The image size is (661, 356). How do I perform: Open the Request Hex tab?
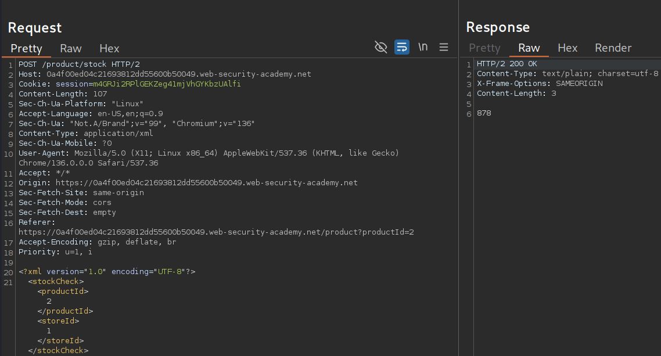[109, 49]
